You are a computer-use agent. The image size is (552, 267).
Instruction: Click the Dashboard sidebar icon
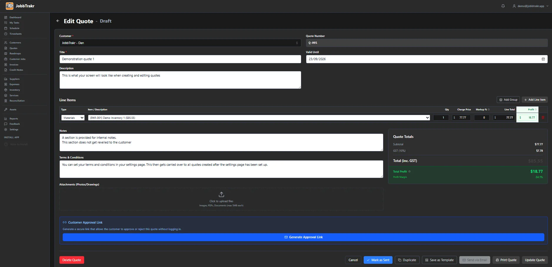click(x=6, y=17)
